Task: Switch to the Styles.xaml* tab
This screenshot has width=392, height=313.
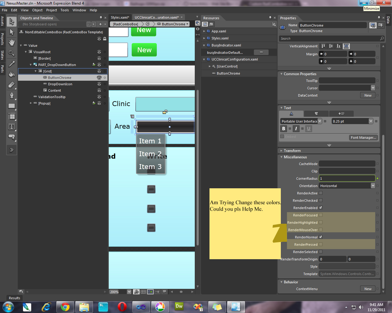Action: 120,17
